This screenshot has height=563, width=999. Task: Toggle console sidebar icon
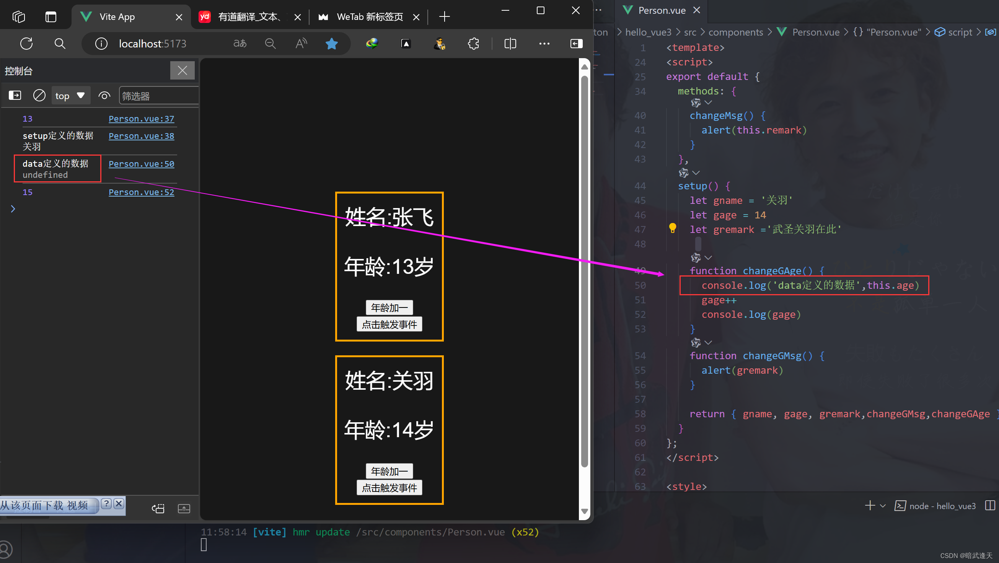15,95
